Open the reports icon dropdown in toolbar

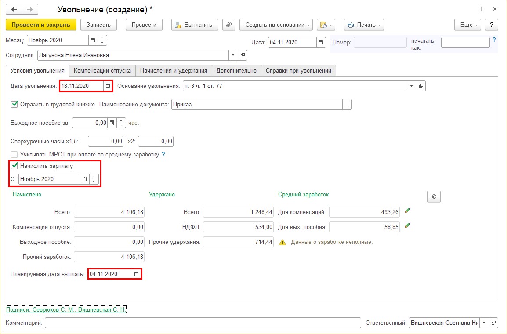click(x=326, y=25)
